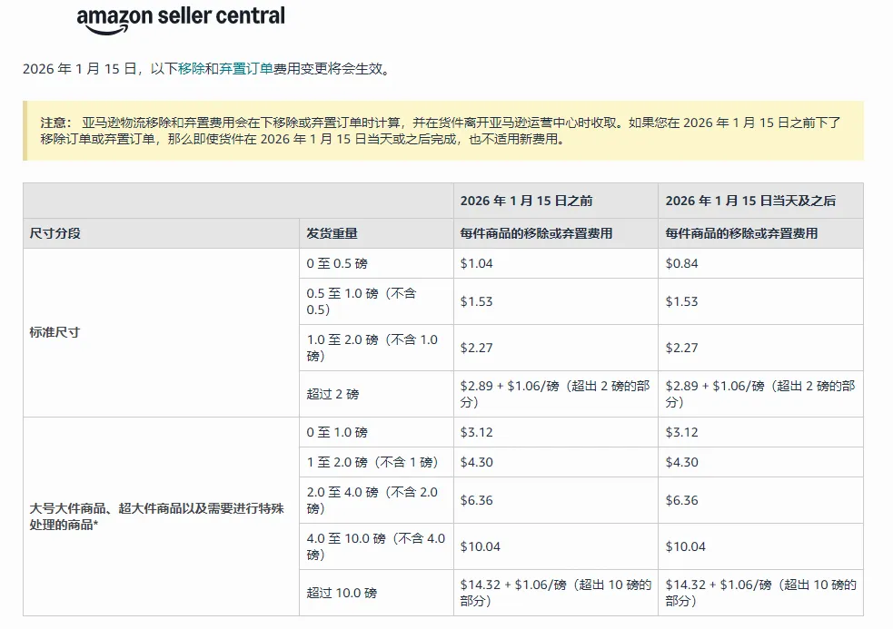Viewport: 893px width, 629px height.
Task: Open the 弃置订单 link in the announcement
Action: click(x=246, y=69)
